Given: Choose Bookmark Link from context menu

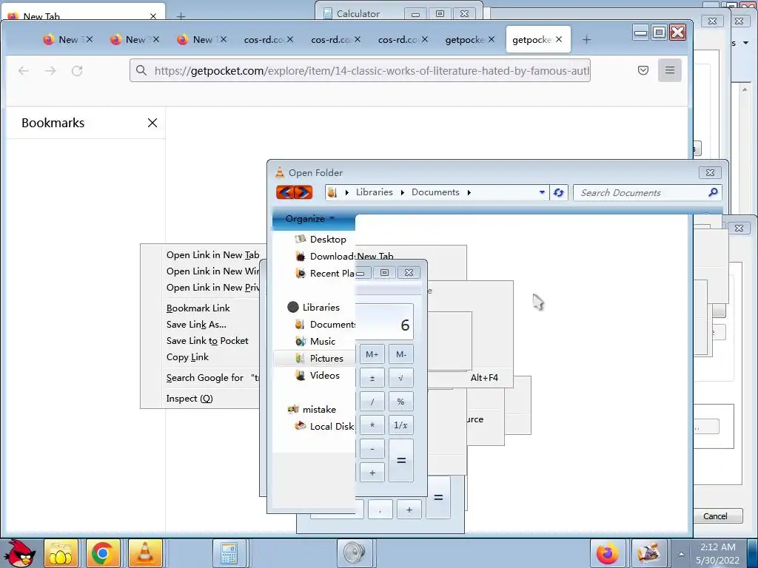Looking at the screenshot, I should click(x=198, y=308).
